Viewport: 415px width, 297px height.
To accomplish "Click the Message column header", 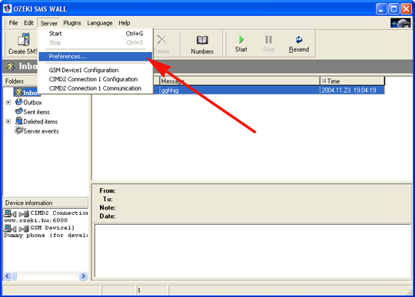I will [x=240, y=81].
